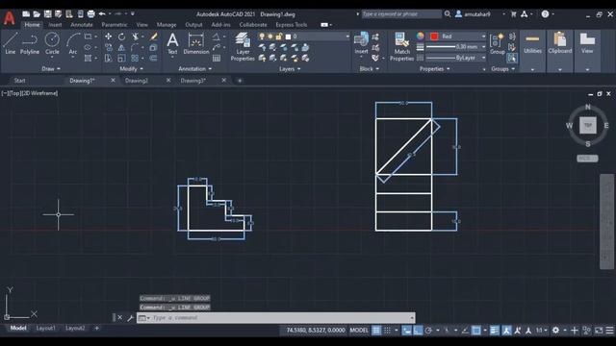This screenshot has height=346, width=616.
Task: Switch to the Drawing2 file tab
Action: point(137,81)
